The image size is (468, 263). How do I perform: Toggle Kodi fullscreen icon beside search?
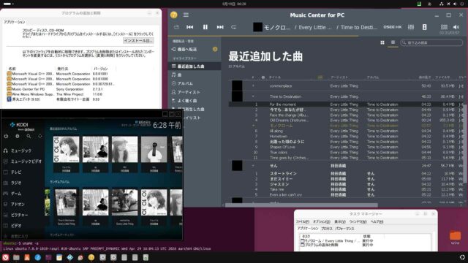[x=40, y=136]
